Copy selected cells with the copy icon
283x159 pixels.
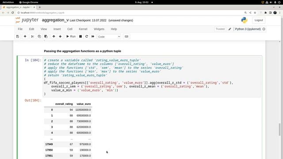(39, 36)
